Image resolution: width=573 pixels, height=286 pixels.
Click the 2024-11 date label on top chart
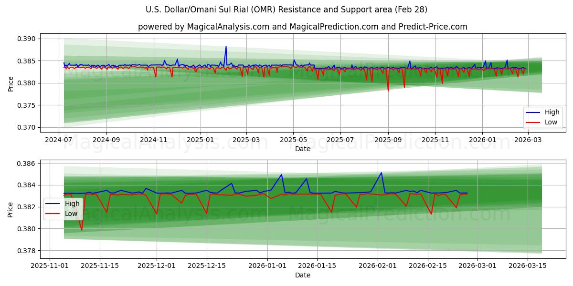153,140
